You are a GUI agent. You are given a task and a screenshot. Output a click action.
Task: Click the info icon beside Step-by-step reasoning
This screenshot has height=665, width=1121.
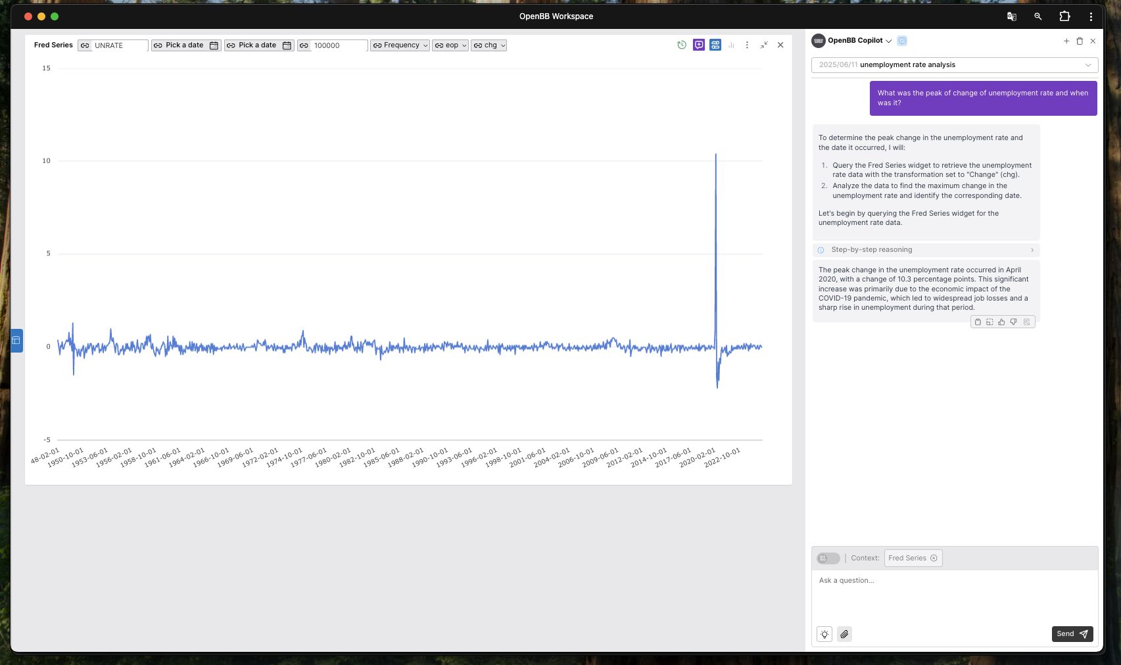(x=821, y=250)
